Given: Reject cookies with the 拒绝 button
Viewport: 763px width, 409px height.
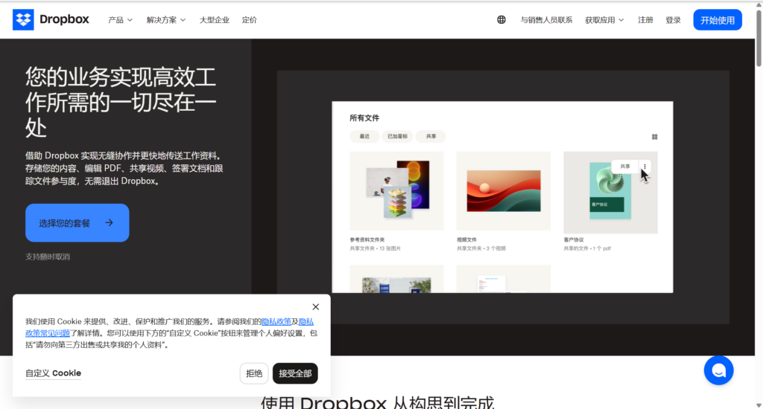Looking at the screenshot, I should [x=254, y=373].
